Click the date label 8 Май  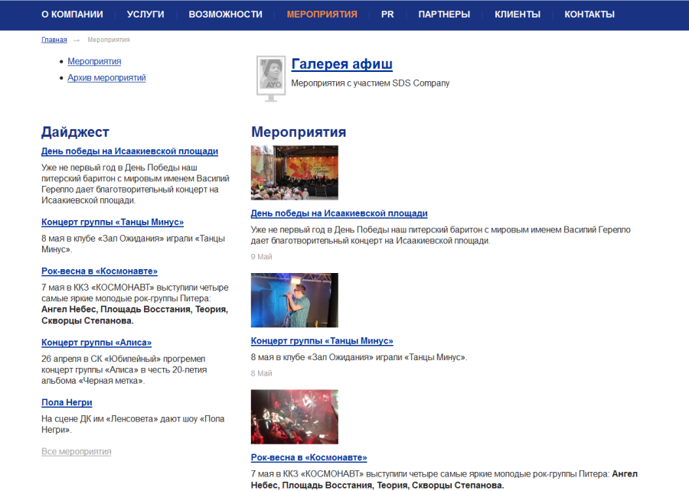262,373
